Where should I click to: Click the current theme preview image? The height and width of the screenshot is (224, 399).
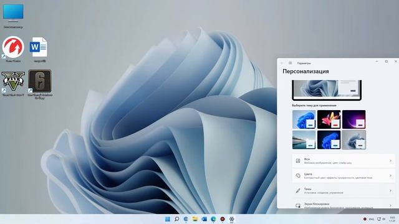tap(327, 90)
